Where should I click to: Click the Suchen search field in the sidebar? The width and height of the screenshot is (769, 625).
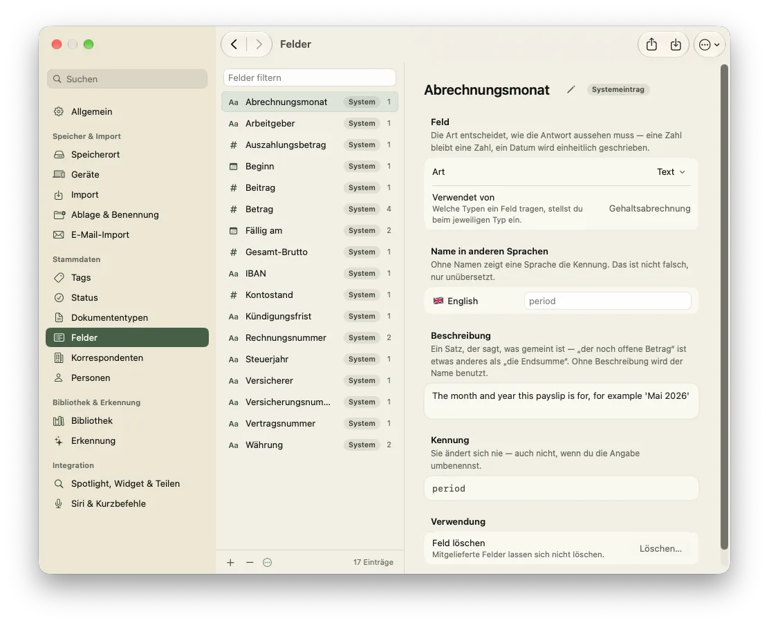point(127,79)
